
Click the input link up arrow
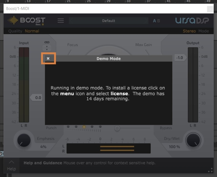click(47, 46)
